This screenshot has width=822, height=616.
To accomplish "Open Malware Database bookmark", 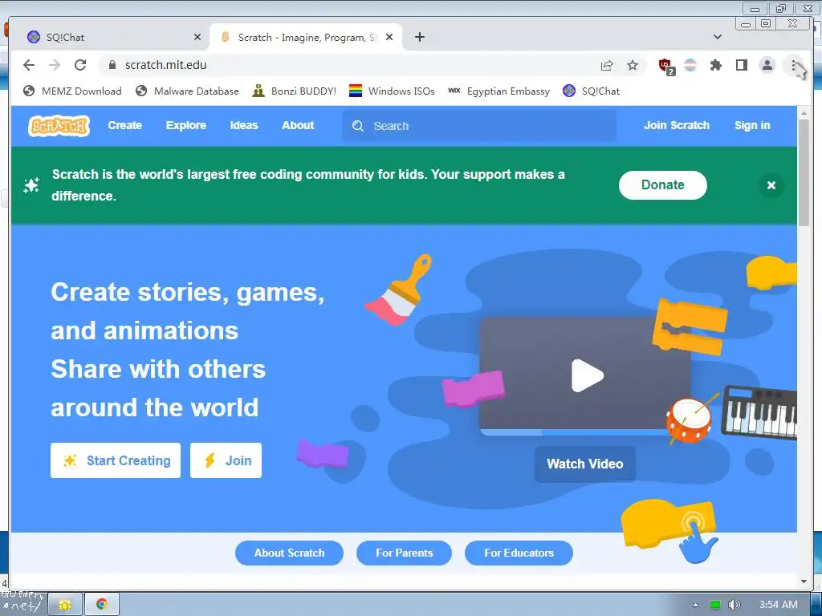I will coord(186,91).
